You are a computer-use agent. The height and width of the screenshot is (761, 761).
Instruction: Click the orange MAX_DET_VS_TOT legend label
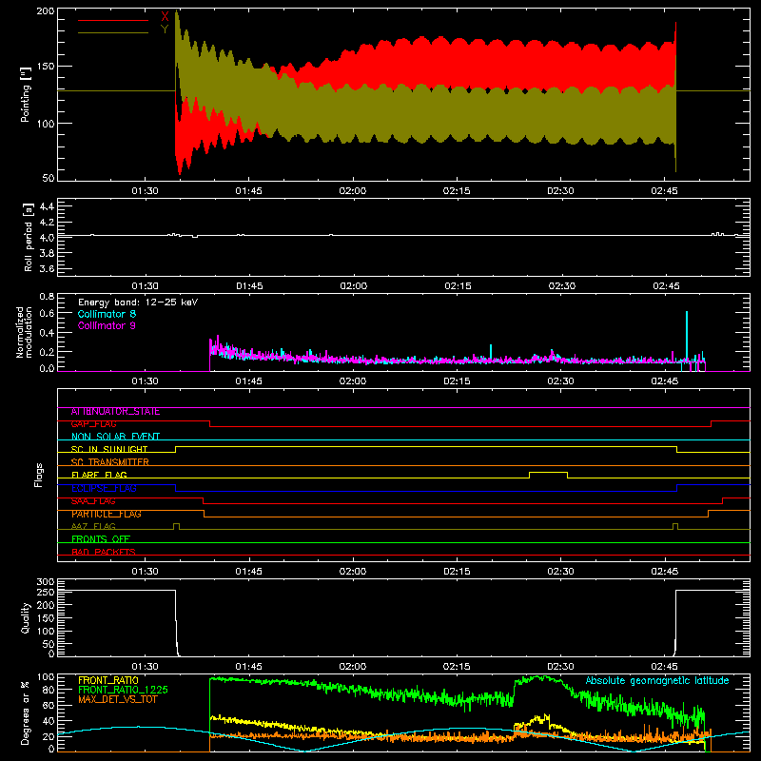(x=117, y=699)
